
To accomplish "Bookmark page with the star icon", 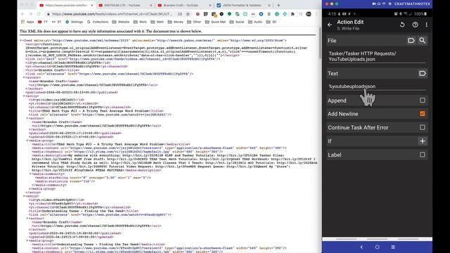I will tap(188, 14).
